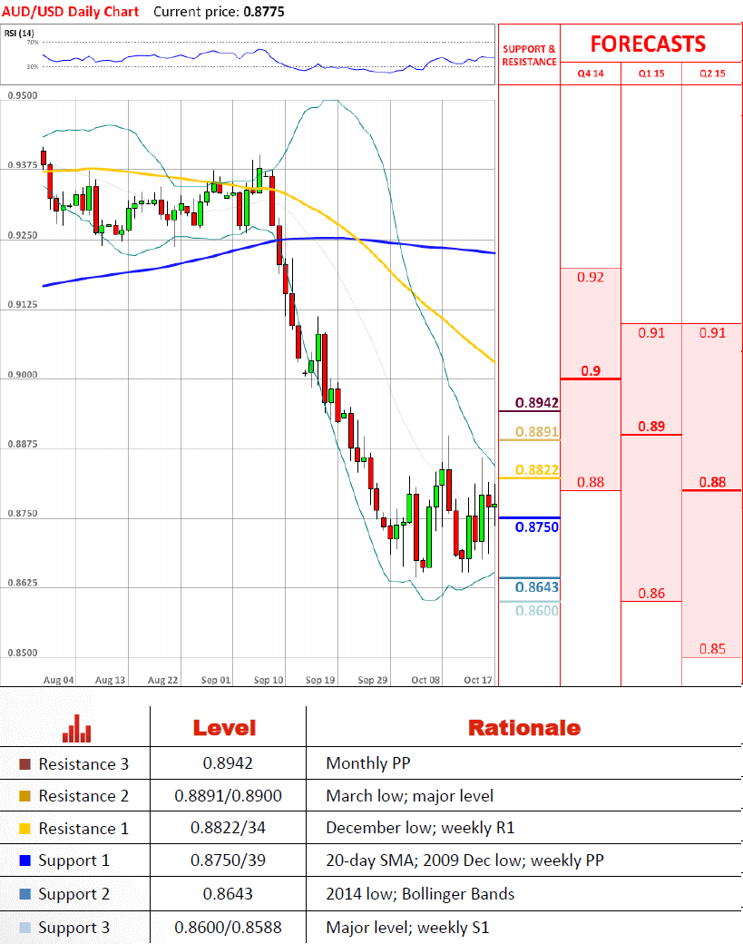Click the 'Oct 17' date axis label

(478, 680)
